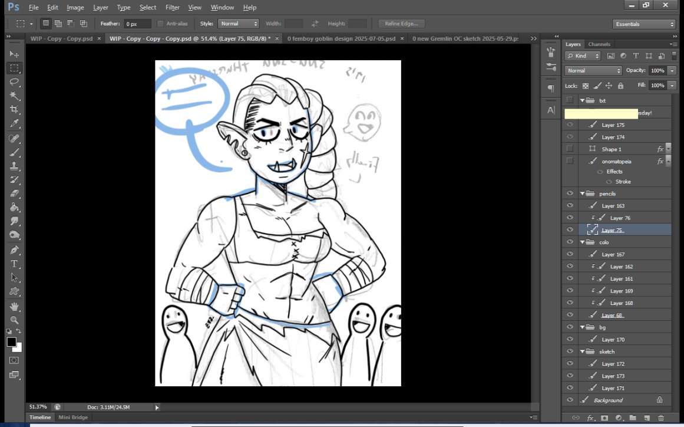The width and height of the screenshot is (684, 427).
Task: Select the Healing Brush tool
Action: coord(14,139)
